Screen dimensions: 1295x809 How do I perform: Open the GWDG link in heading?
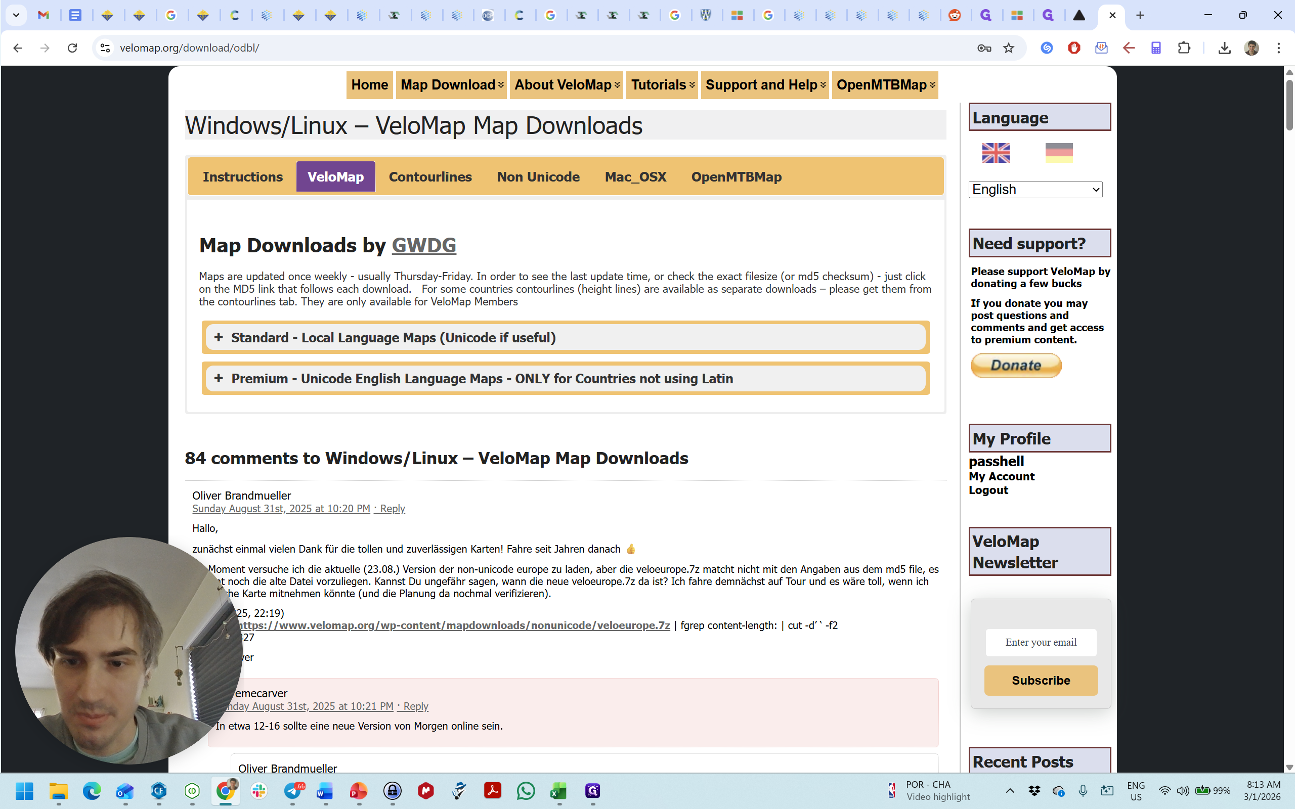tap(424, 246)
